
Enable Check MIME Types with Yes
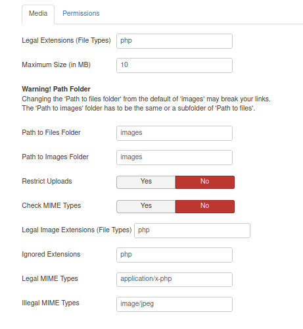pos(146,207)
